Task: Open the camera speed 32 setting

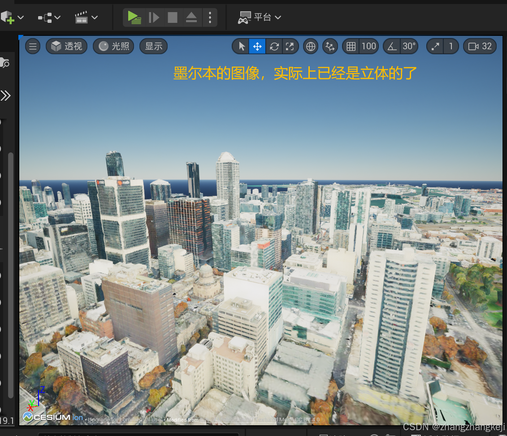Action: pos(480,46)
